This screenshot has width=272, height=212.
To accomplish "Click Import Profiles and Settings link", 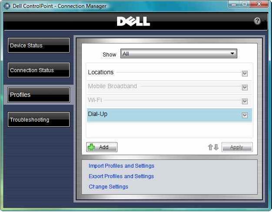I will 121,166.
